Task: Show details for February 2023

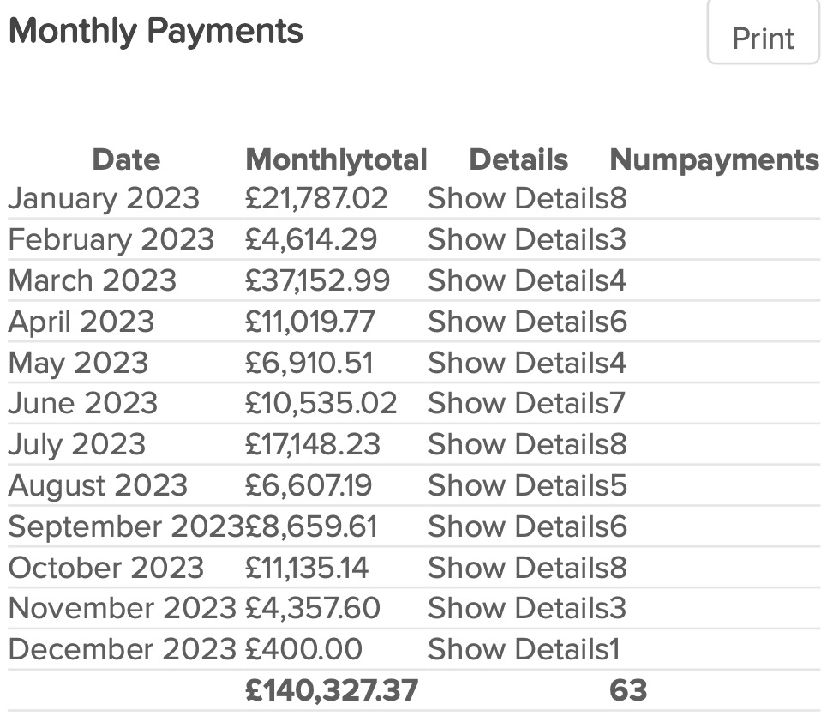Action: pos(518,239)
